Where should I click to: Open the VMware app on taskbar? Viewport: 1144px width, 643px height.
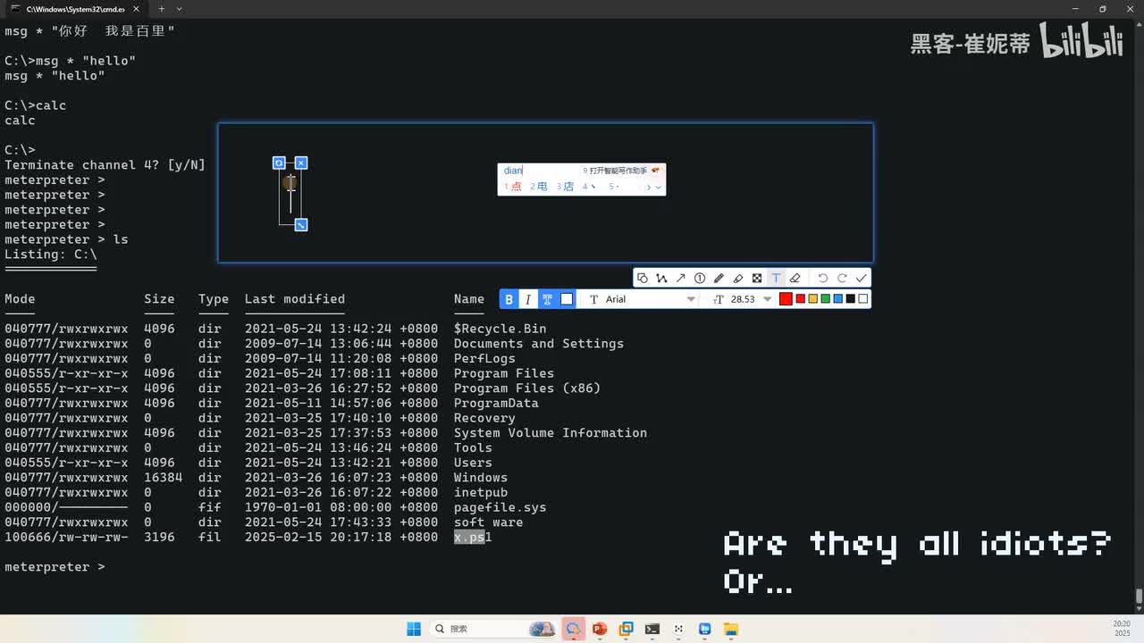(627, 629)
